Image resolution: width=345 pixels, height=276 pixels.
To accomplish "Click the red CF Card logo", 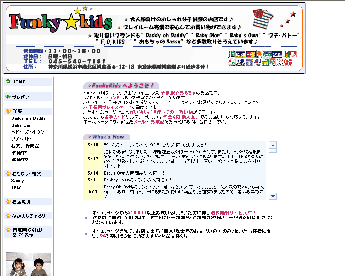I will [x=288, y=62].
